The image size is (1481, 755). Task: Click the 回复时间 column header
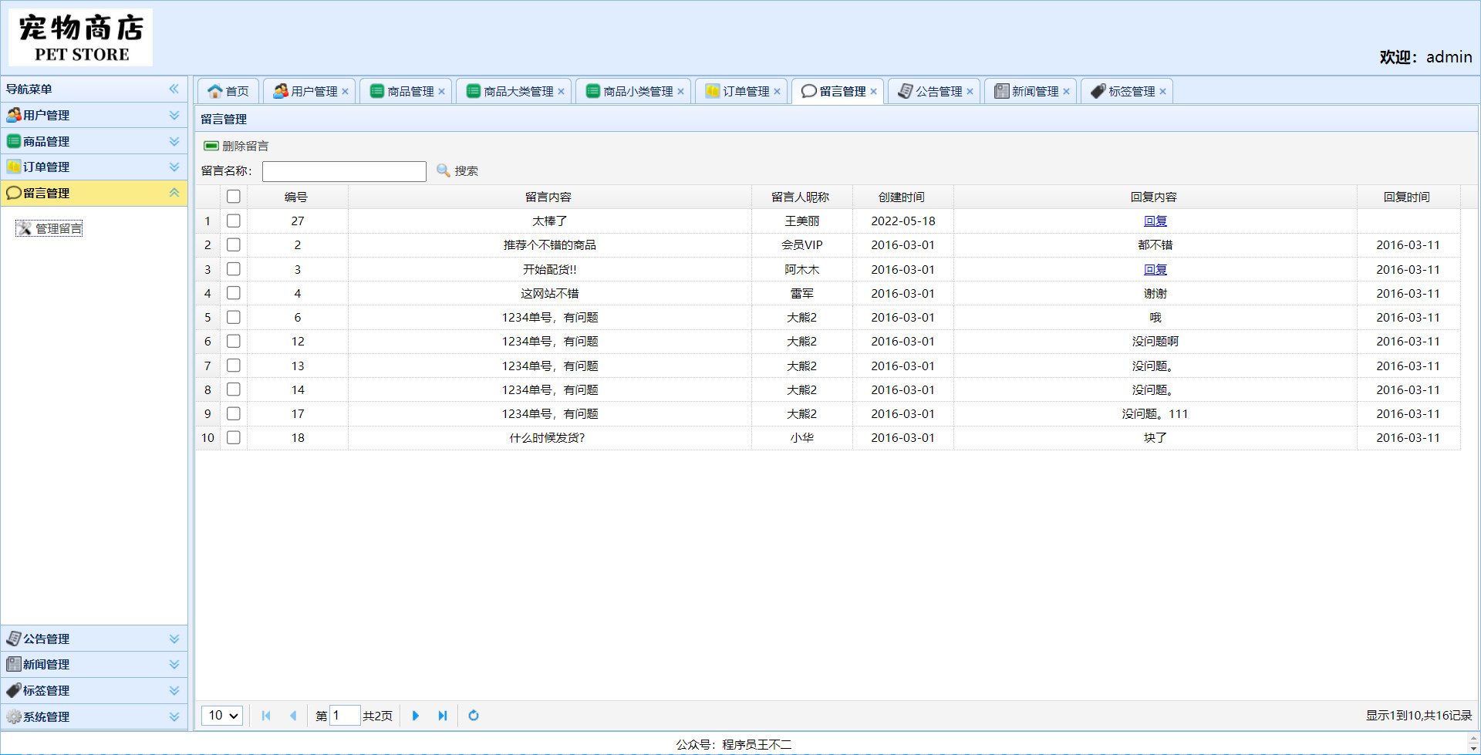tap(1408, 197)
